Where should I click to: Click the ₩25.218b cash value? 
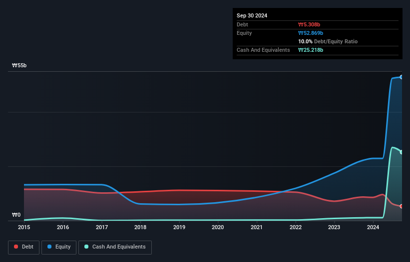coord(311,50)
